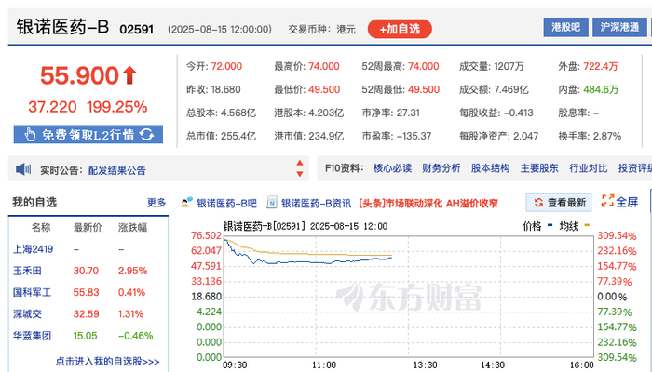The image size is (652, 372).
Task: Click the 内盘 484.6万 value
Action: (601, 89)
